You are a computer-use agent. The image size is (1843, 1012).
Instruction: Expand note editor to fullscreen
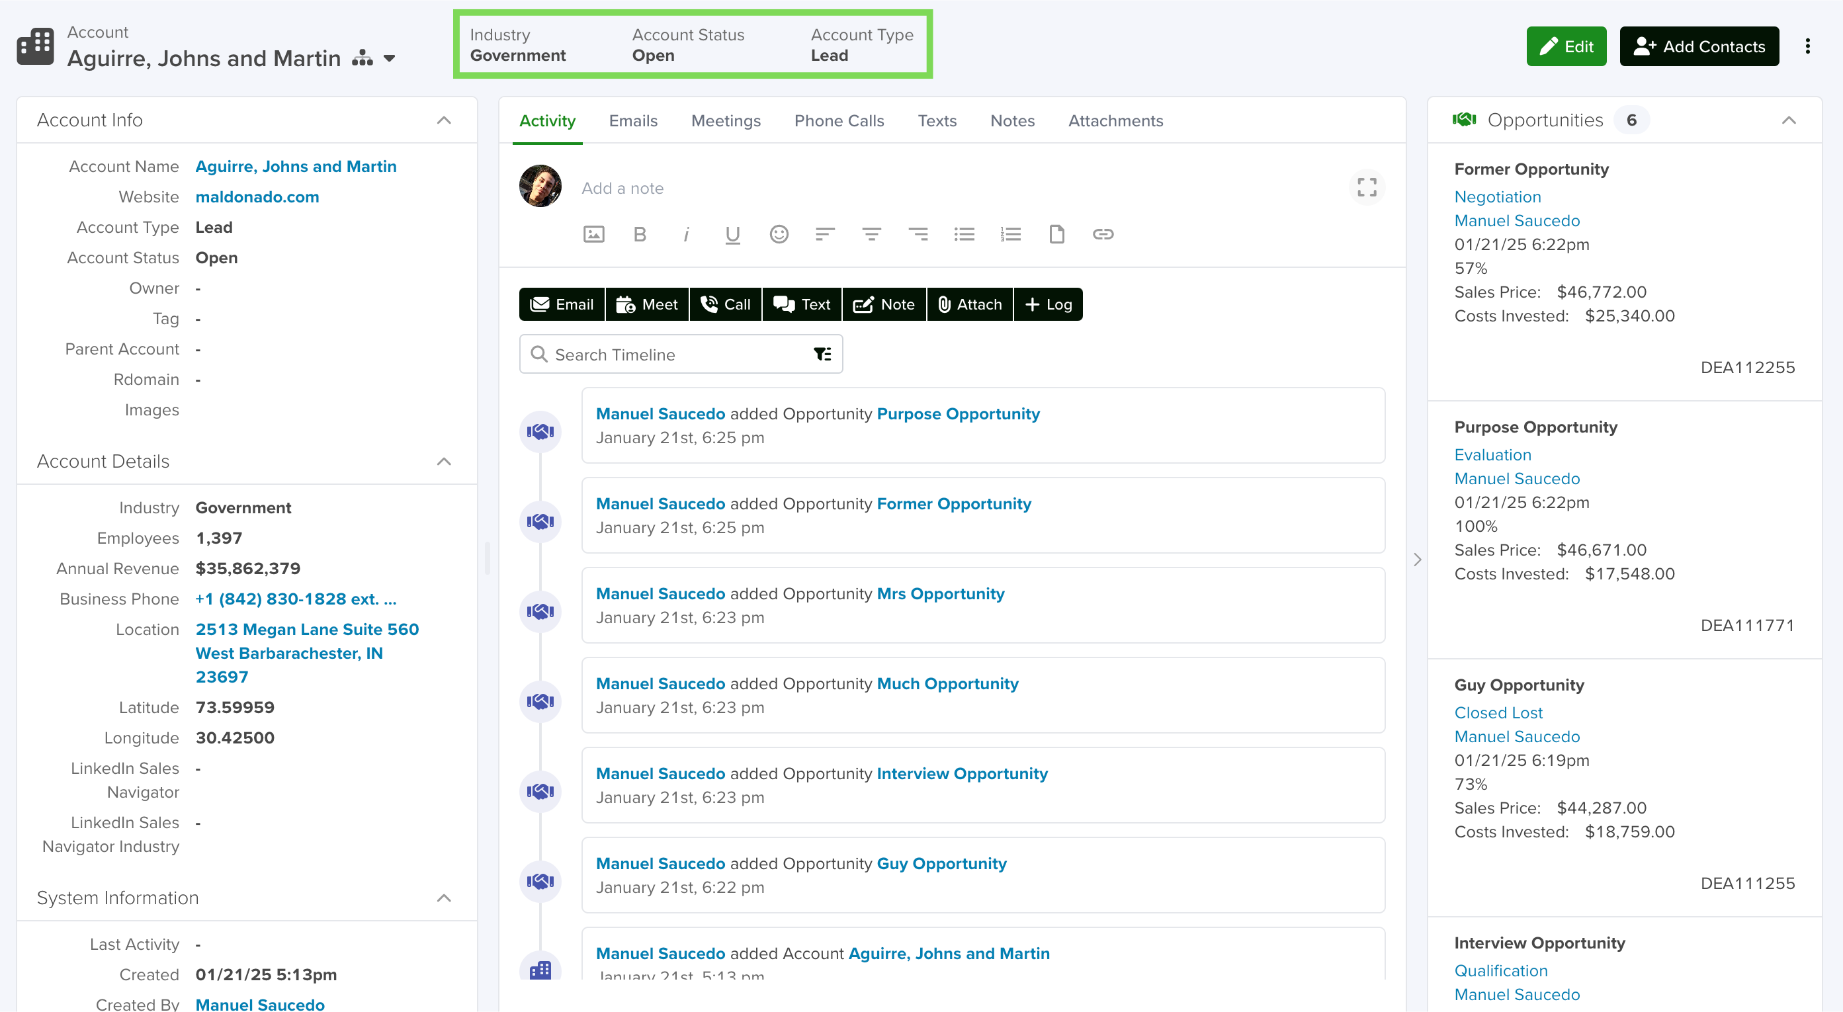(1367, 187)
